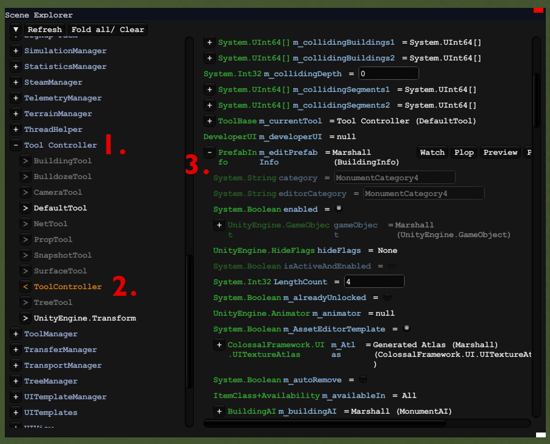Click the Plop button
Screen dimensions: 550x444
464,152
